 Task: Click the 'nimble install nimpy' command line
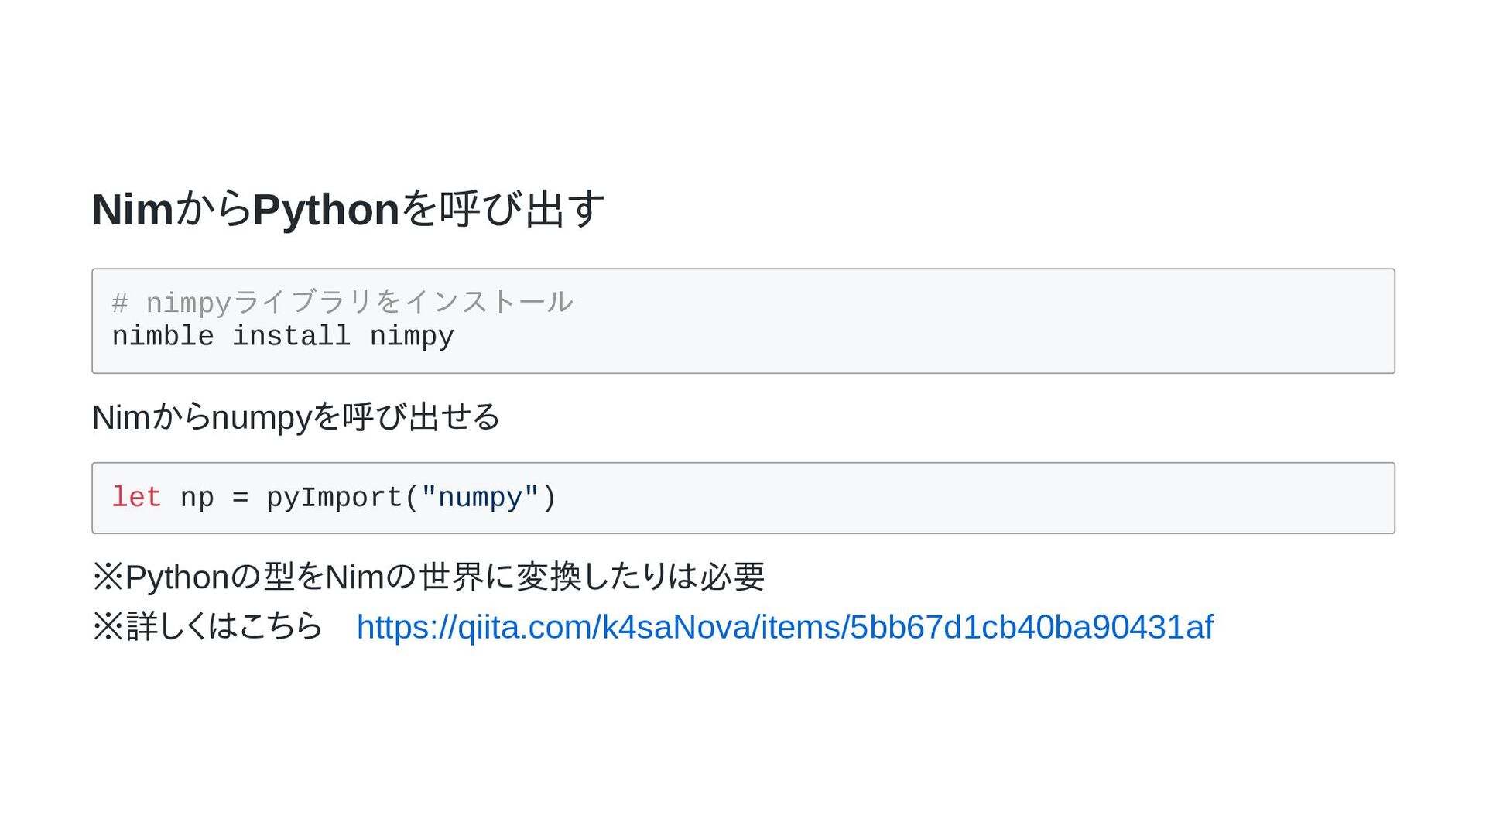pos(283,337)
